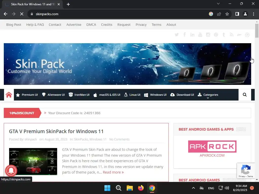This screenshot has height=194, width=259.
Task: Click the GTA V skin pack thumbnail
Action: (33, 161)
